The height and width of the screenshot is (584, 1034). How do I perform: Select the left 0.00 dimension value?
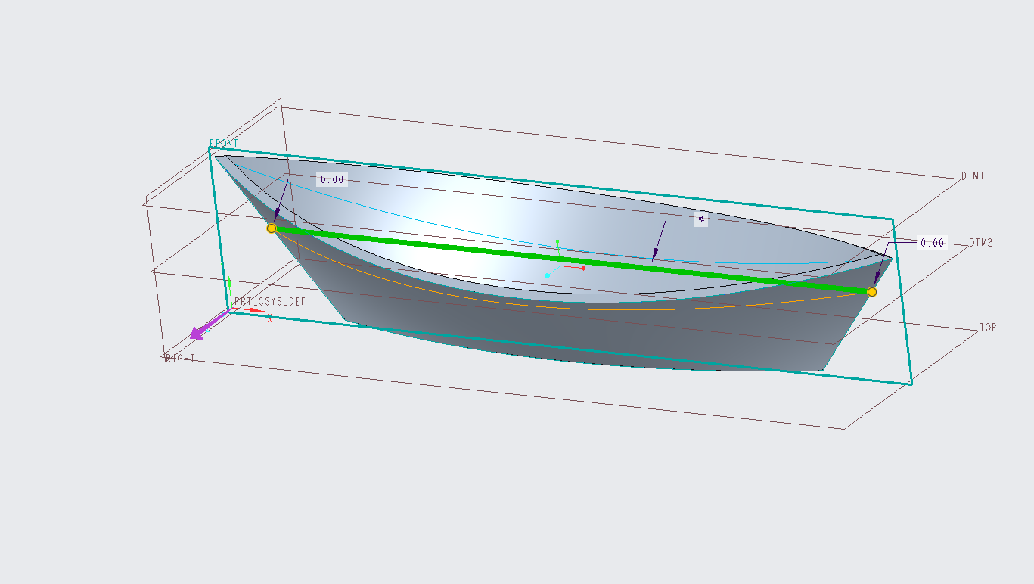[332, 180]
